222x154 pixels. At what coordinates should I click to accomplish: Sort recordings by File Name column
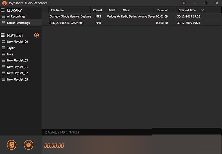coord(57,10)
